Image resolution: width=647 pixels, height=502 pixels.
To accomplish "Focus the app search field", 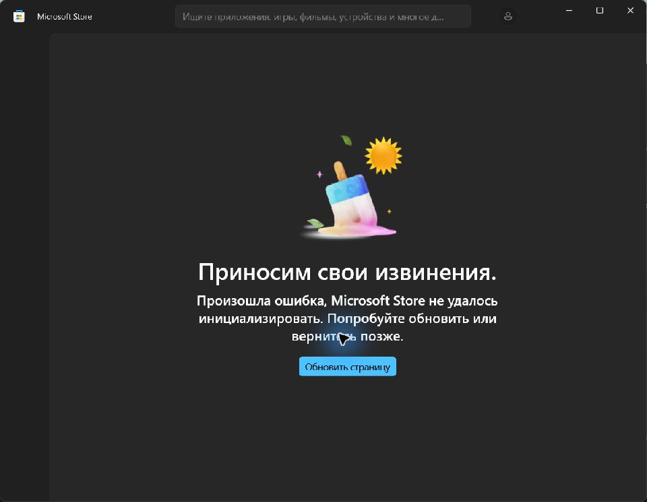I will point(323,16).
